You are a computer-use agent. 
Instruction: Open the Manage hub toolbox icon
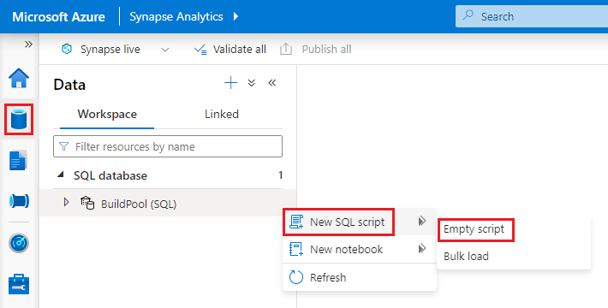19,284
